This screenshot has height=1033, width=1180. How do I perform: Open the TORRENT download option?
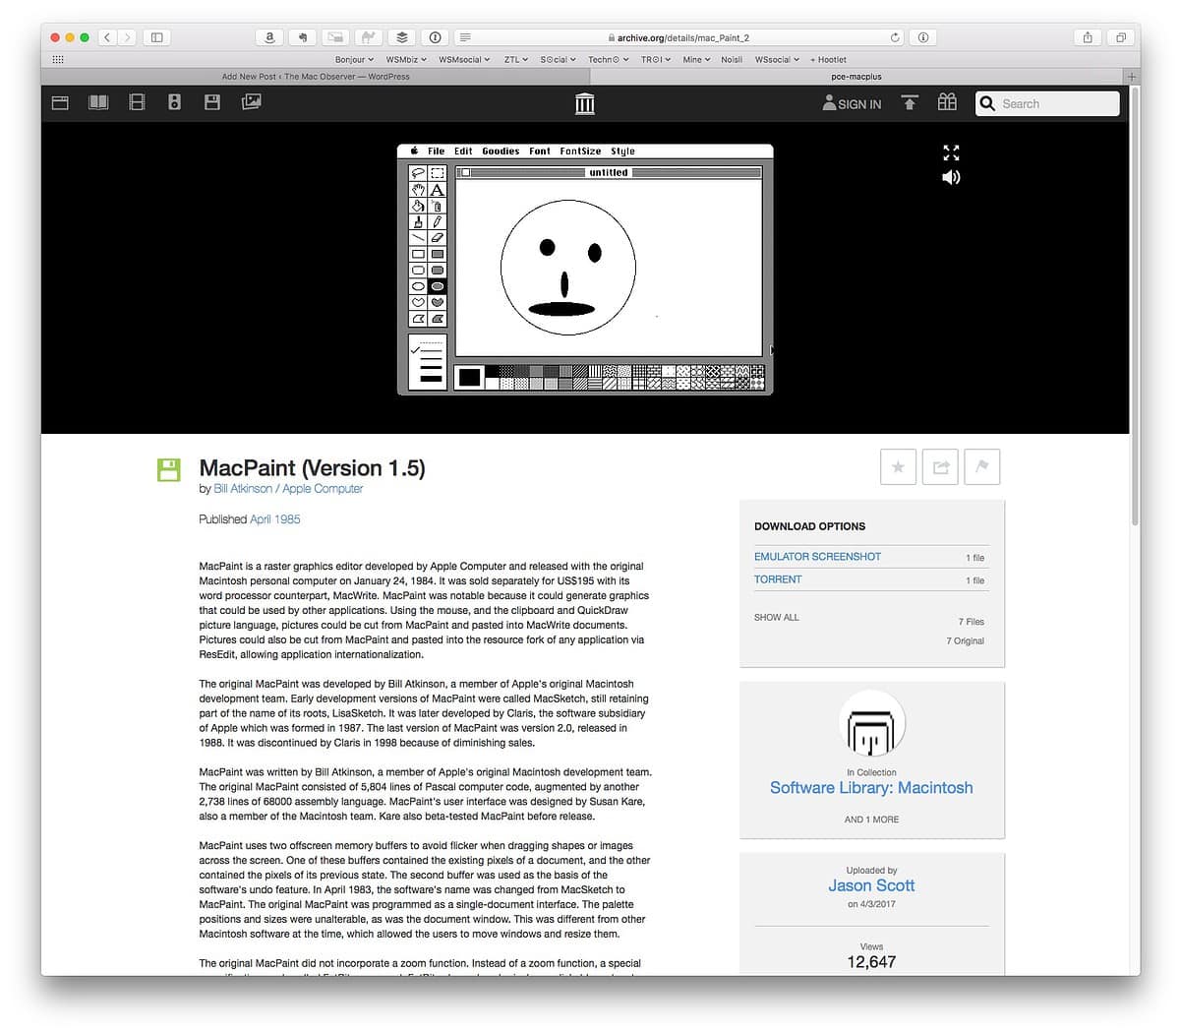(x=778, y=579)
